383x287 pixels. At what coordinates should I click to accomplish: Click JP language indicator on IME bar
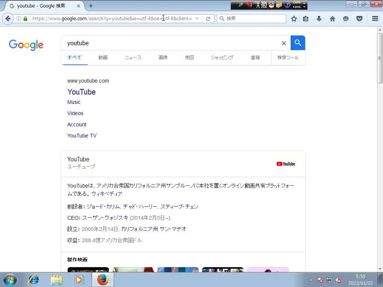[x=240, y=4]
